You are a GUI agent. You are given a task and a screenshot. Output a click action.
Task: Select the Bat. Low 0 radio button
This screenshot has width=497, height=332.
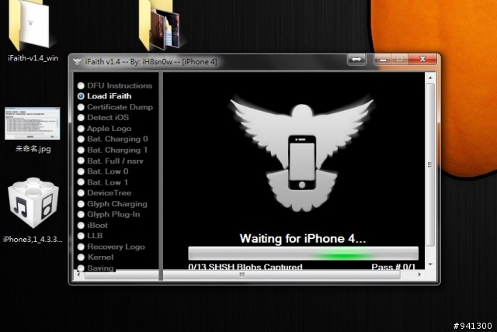[x=81, y=171]
